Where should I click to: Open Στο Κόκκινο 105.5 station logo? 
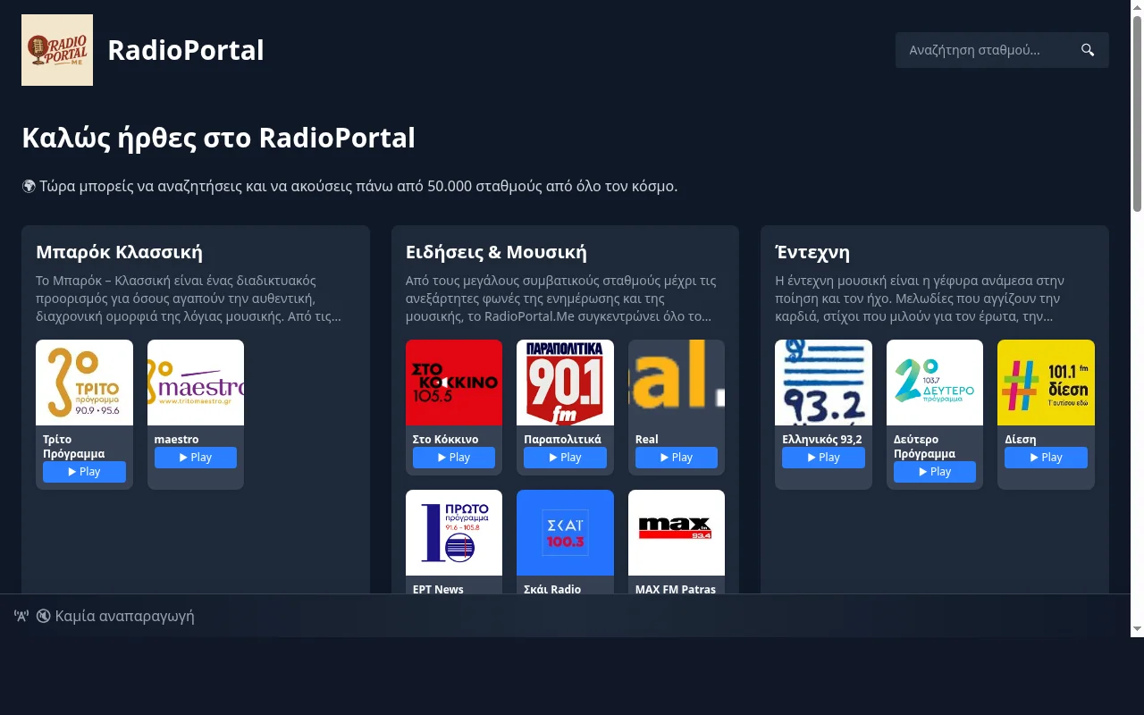tap(454, 383)
